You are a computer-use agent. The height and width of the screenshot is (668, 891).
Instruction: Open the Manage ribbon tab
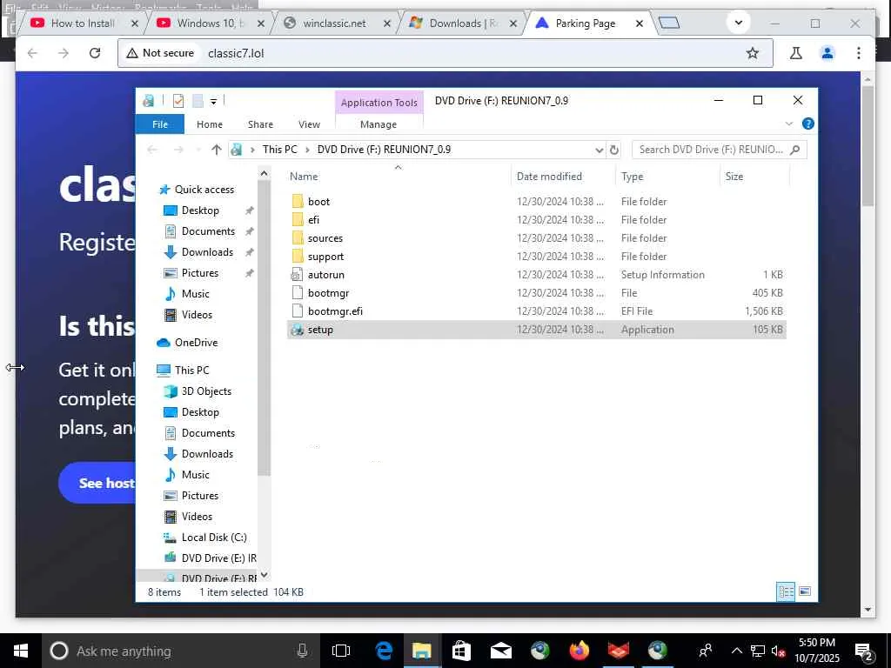tap(379, 124)
